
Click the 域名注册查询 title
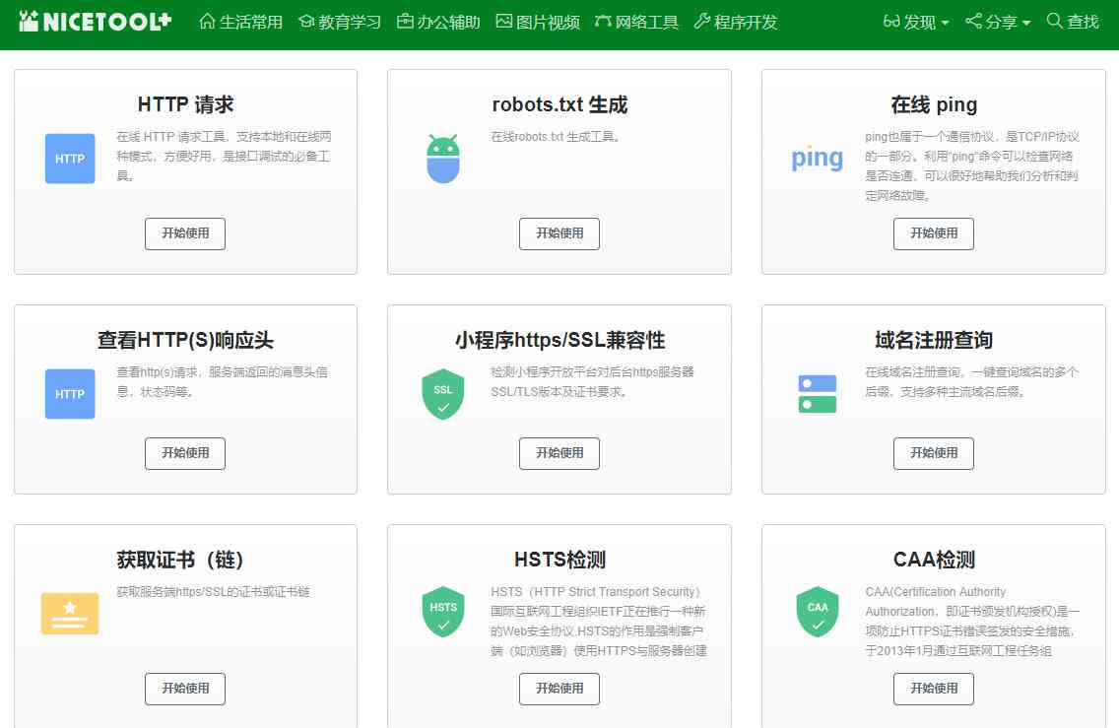click(934, 341)
